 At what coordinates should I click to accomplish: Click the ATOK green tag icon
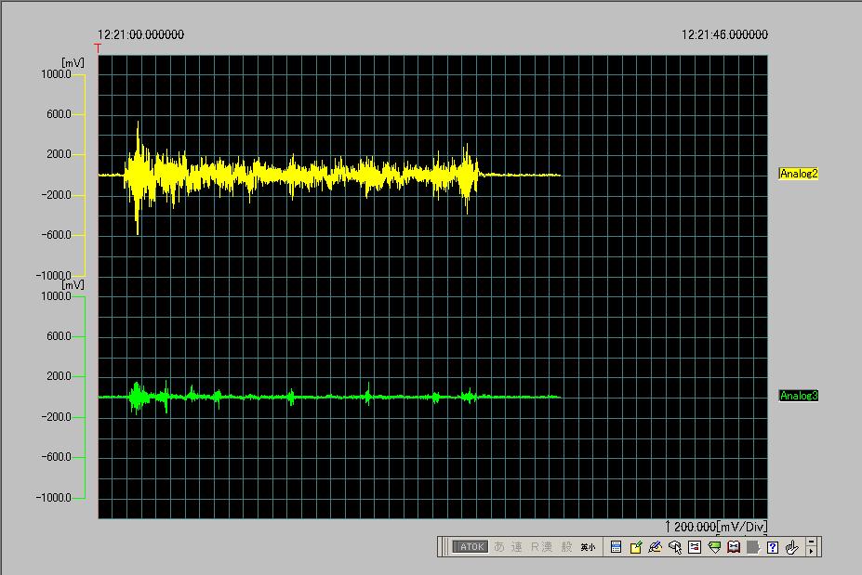coord(714,547)
